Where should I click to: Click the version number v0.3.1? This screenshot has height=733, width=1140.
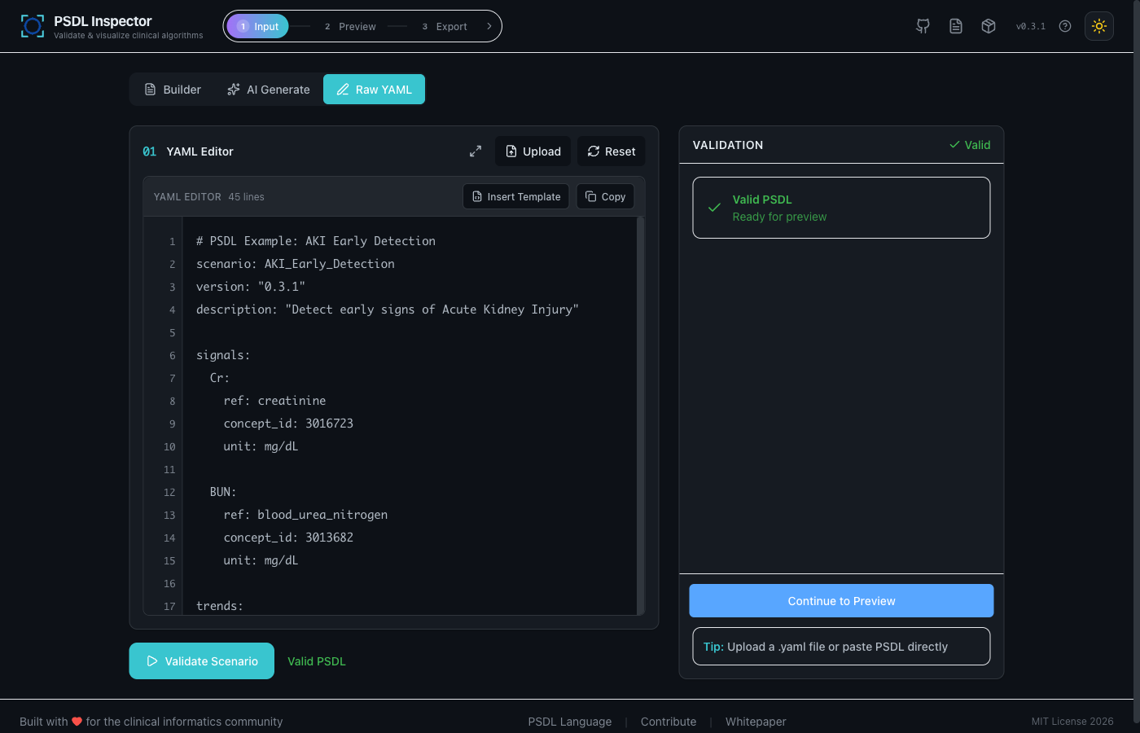[x=1031, y=26]
